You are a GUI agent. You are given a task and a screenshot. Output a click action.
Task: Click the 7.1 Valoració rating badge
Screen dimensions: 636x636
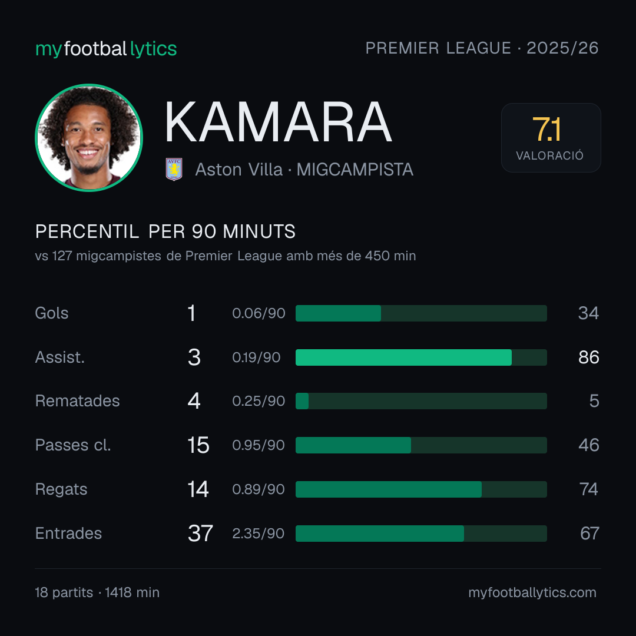point(551,138)
